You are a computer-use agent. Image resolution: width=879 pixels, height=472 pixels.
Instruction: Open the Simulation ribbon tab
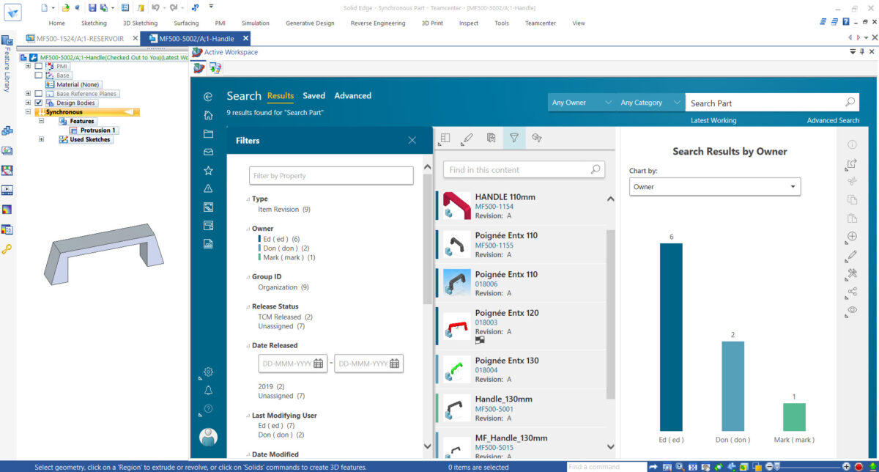(x=256, y=23)
